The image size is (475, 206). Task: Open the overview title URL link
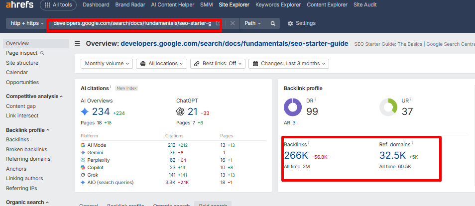tap(235, 44)
